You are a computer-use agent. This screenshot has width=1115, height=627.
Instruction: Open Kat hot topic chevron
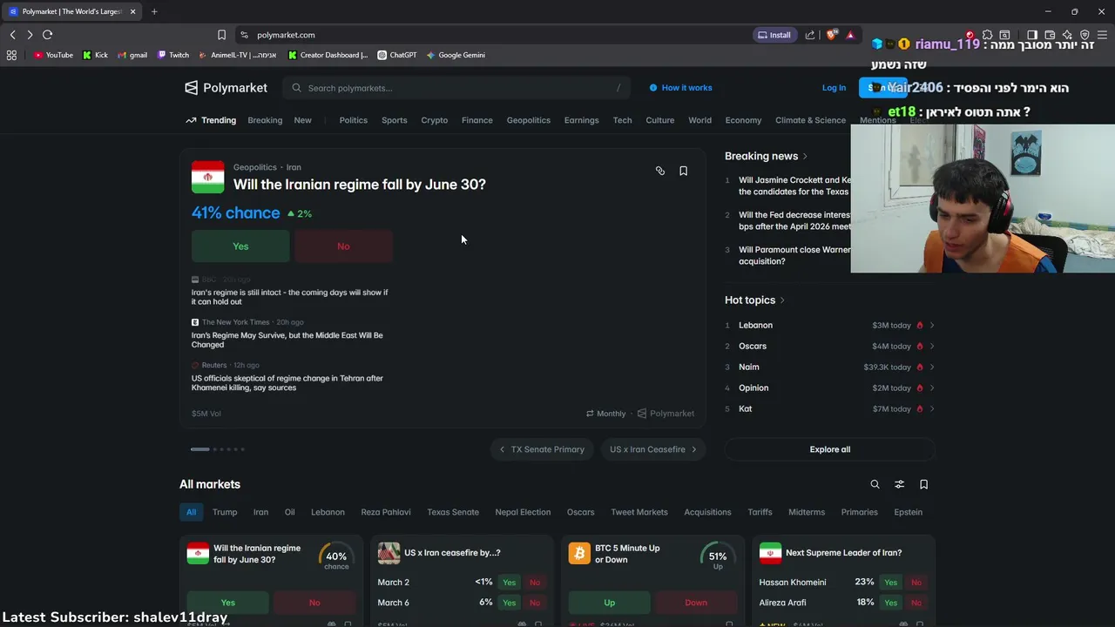click(x=932, y=408)
